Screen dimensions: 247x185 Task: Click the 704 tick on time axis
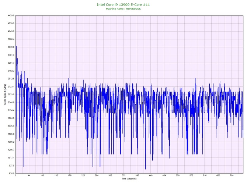(x=232, y=175)
